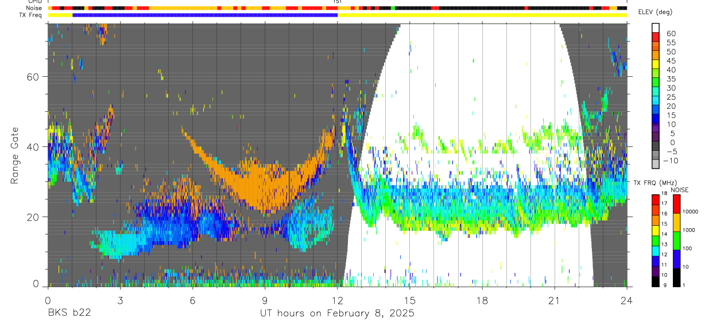
Task: Click ELEV legend label '55'
Action: pyautogui.click(x=671, y=42)
